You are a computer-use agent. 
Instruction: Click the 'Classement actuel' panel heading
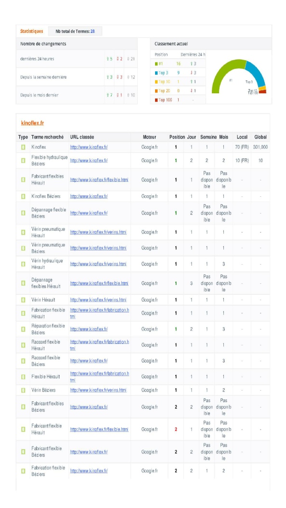[x=171, y=44]
